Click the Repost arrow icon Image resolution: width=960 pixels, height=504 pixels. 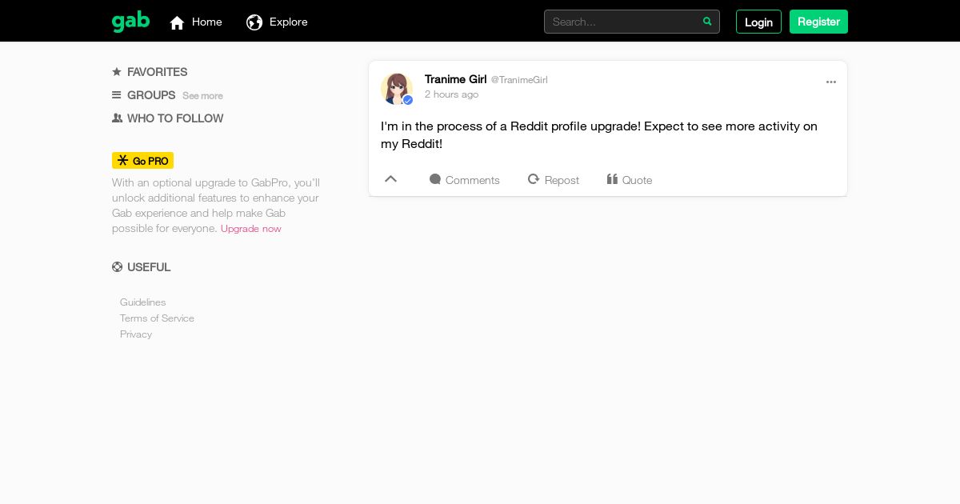[534, 179]
